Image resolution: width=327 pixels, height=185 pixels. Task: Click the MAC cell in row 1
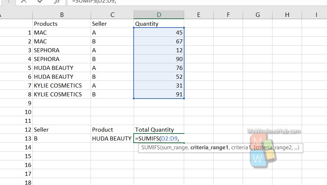click(x=62, y=32)
